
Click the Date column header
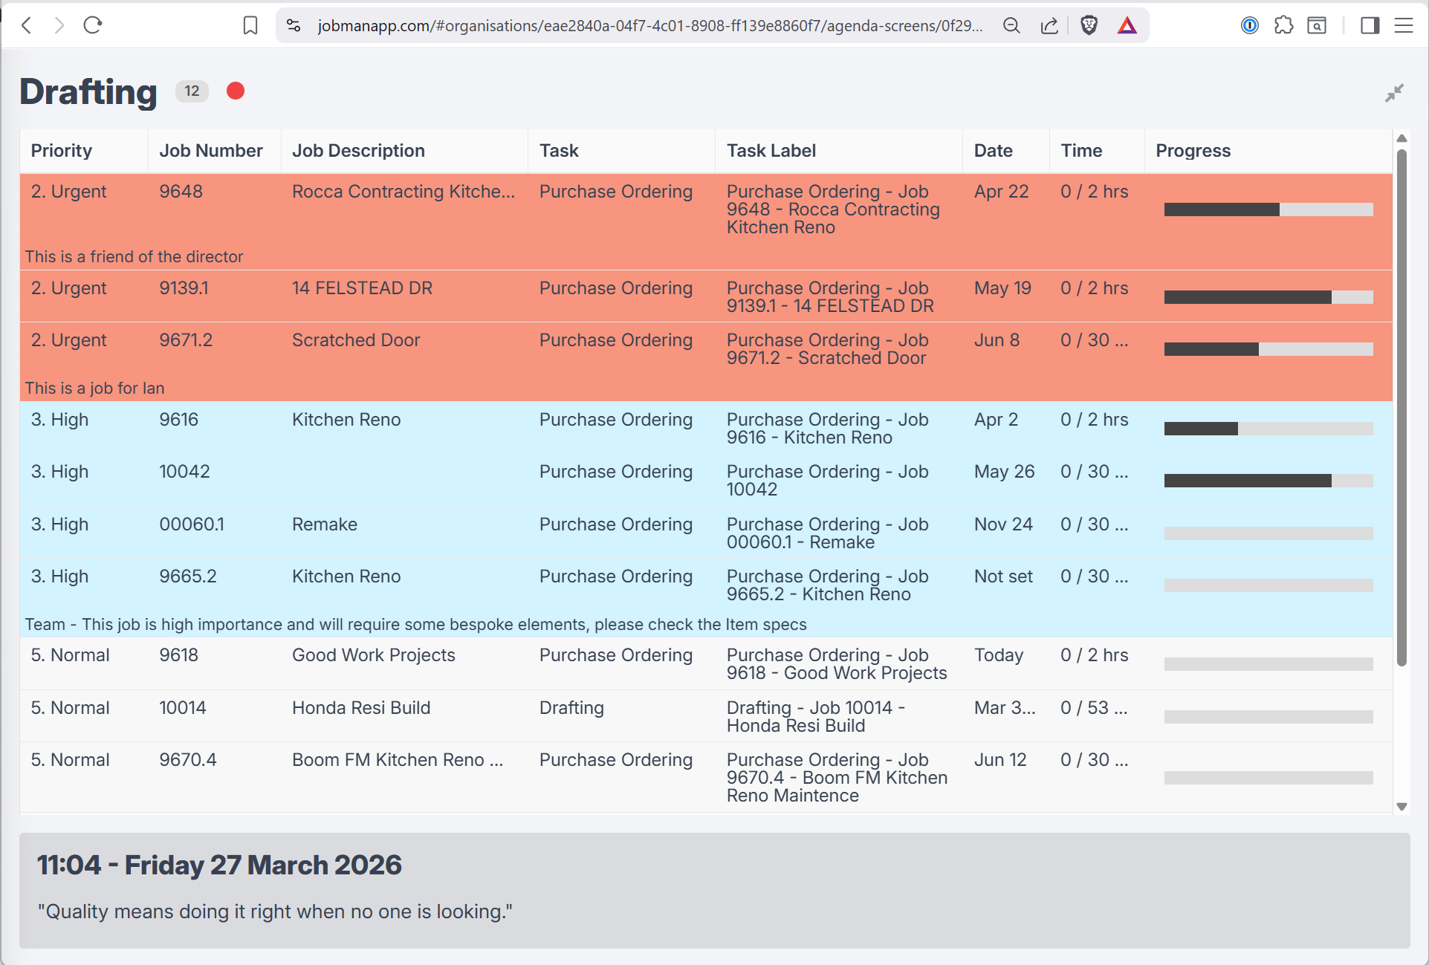coord(993,151)
